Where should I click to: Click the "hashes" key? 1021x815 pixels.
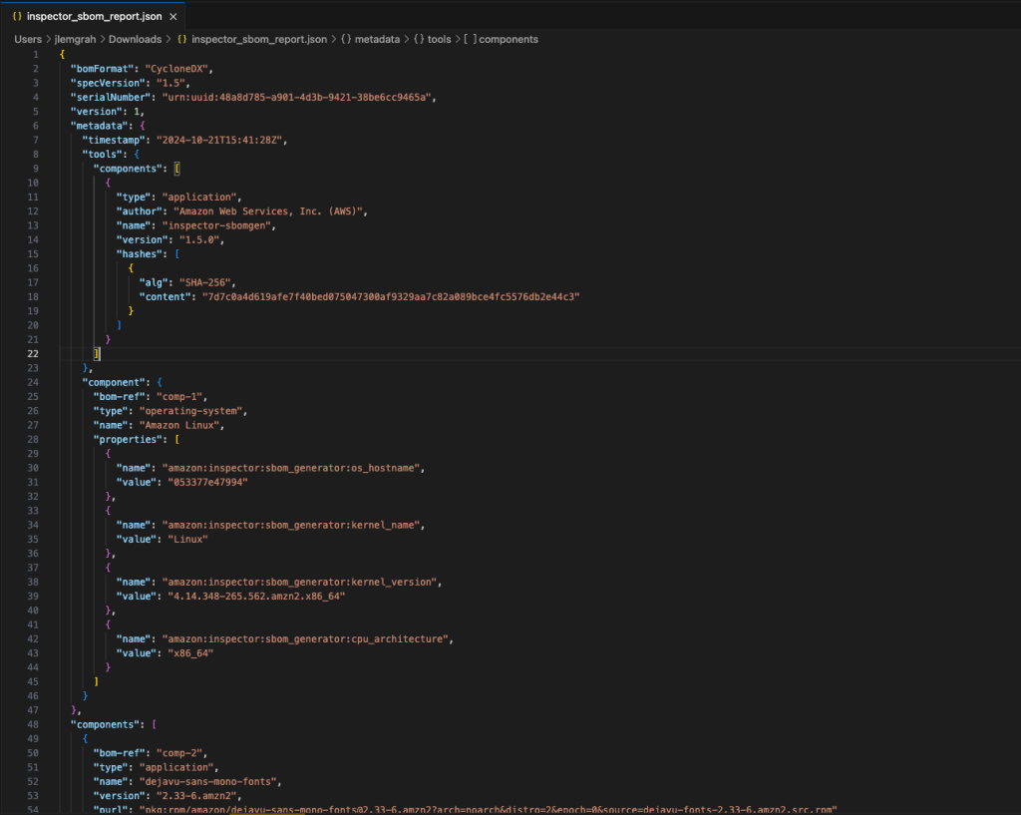139,254
